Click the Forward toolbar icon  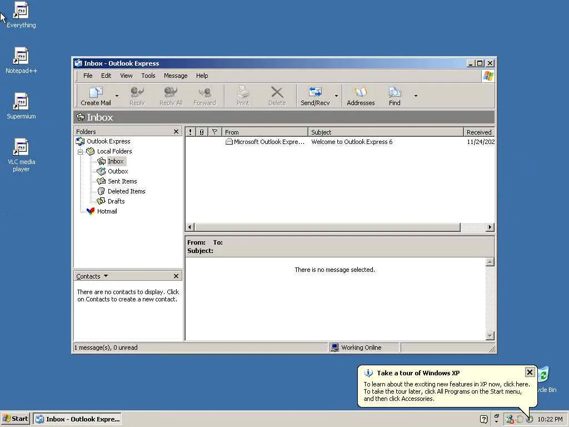pyautogui.click(x=204, y=96)
